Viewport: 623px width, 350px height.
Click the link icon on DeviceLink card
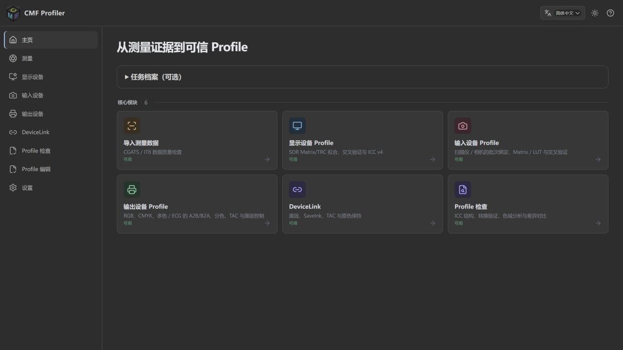pos(297,190)
